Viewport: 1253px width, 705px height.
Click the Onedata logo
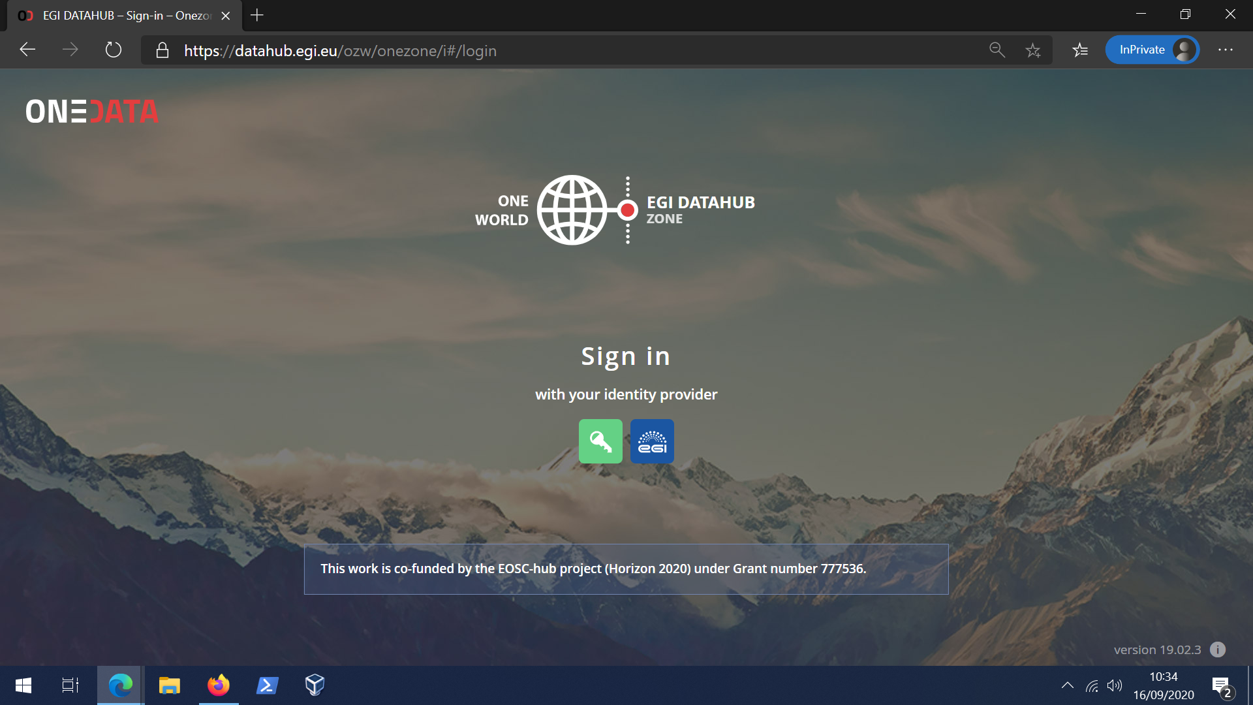92,111
